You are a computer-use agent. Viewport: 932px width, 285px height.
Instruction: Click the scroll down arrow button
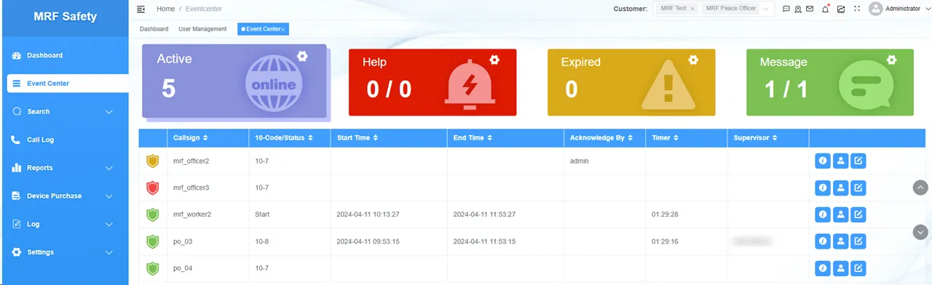(x=920, y=232)
